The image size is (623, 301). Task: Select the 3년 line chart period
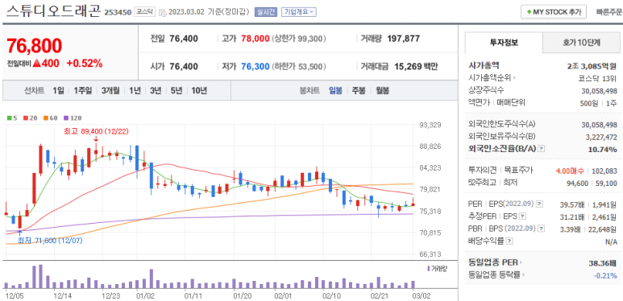click(156, 90)
